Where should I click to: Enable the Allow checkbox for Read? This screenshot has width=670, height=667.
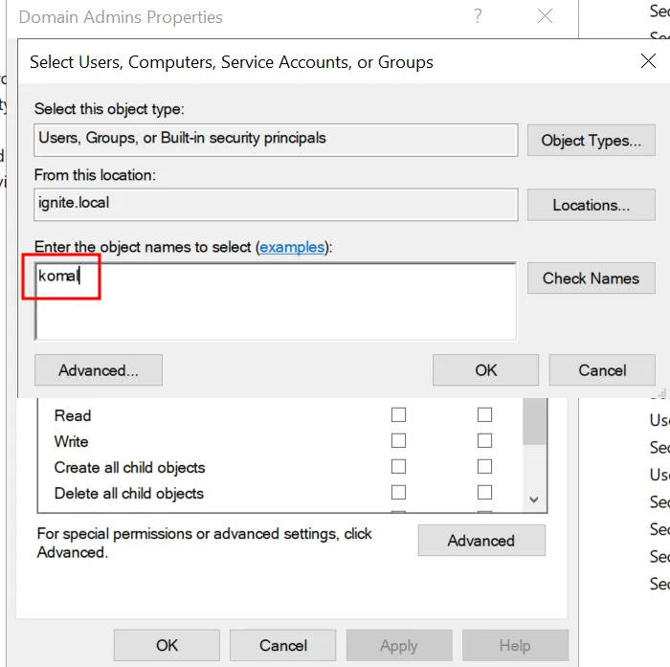point(398,415)
